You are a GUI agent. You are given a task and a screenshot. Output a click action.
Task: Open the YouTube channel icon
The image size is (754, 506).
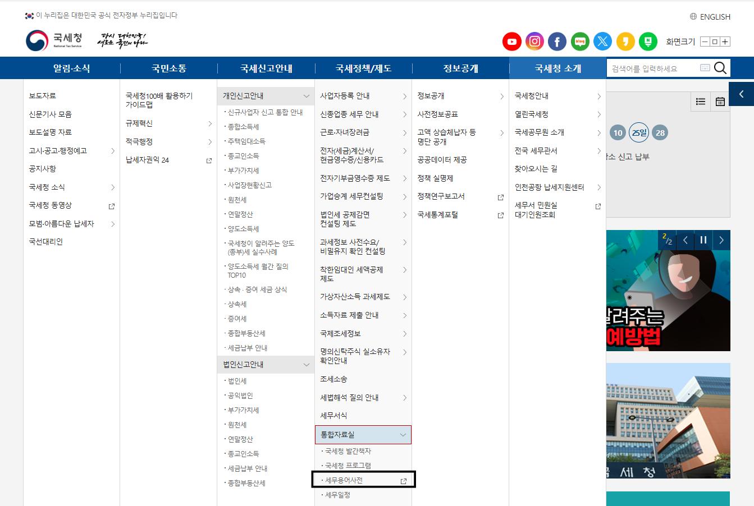(511, 42)
